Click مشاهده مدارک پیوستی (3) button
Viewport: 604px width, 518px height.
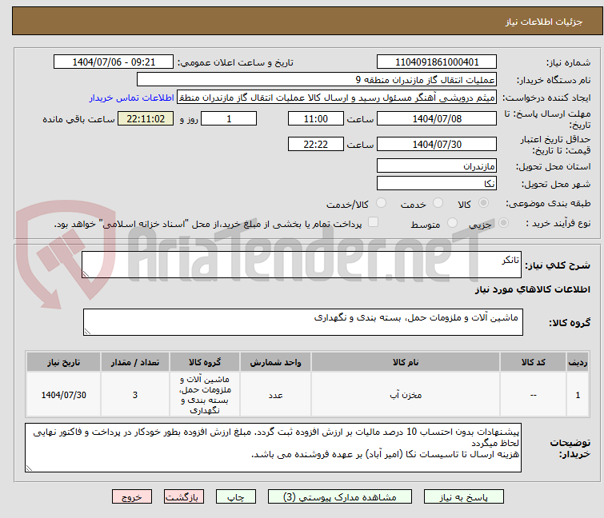(x=340, y=497)
